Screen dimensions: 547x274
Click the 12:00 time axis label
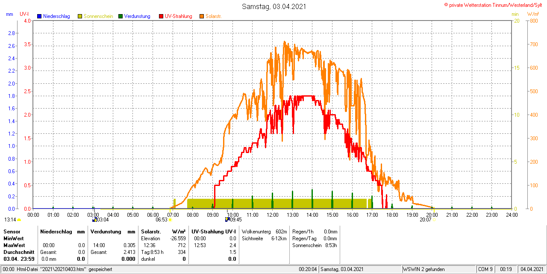272,215
